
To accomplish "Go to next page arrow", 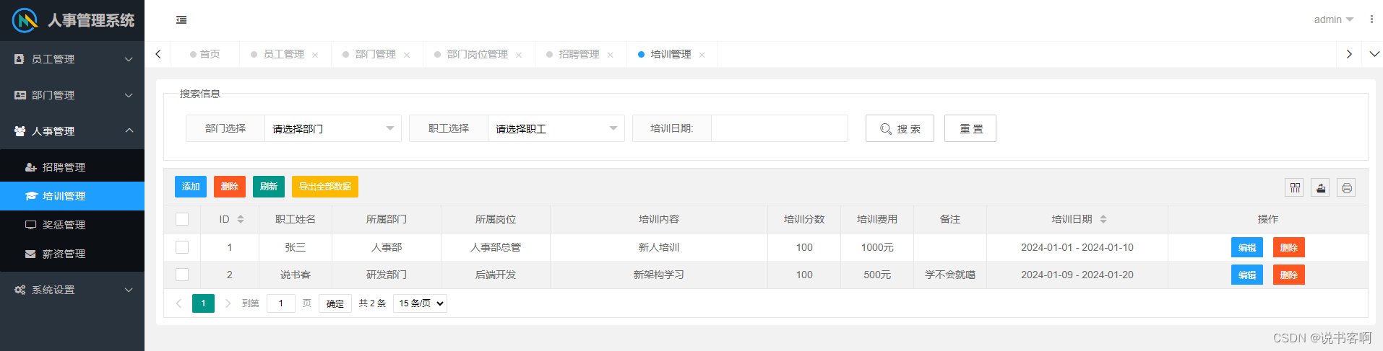I will coord(228,303).
